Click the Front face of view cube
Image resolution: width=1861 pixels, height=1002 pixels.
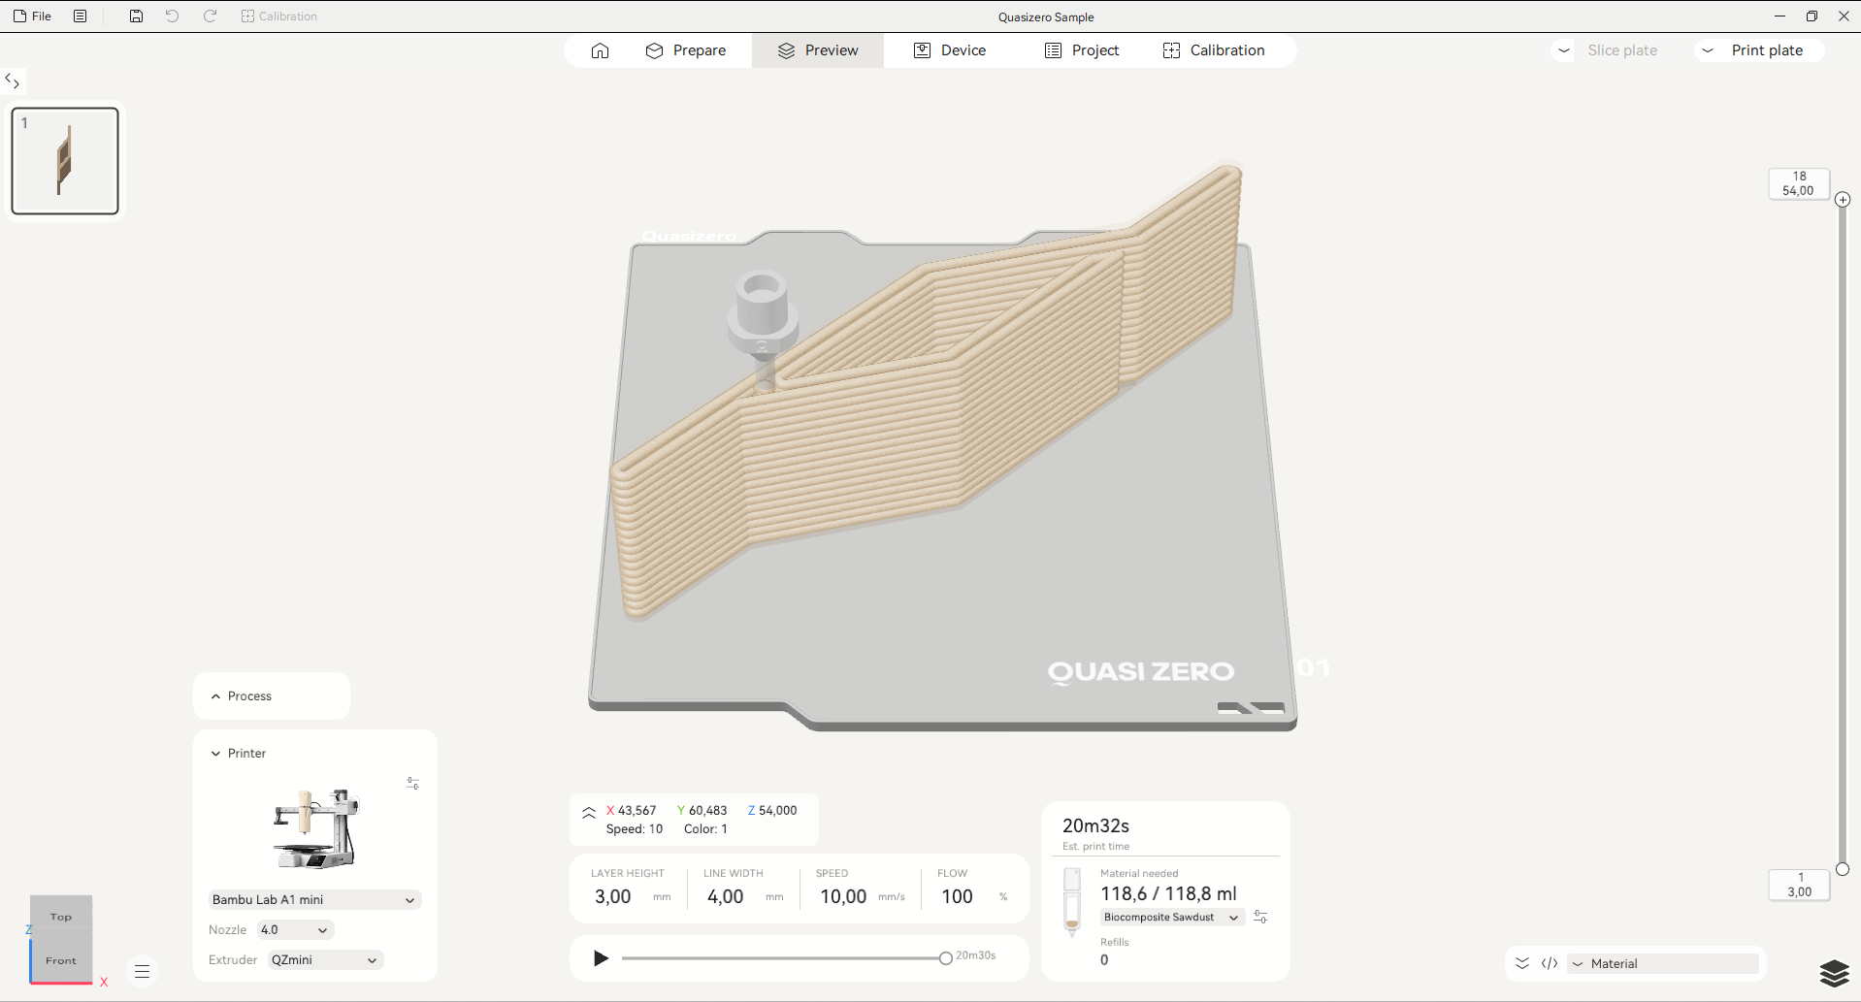point(61,961)
